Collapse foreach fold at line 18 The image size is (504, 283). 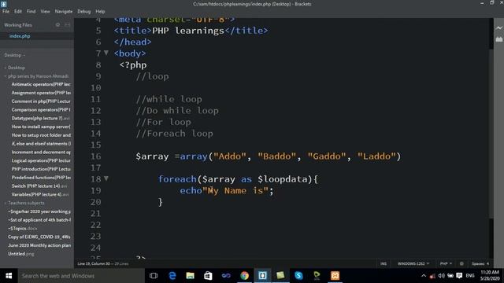coord(106,178)
